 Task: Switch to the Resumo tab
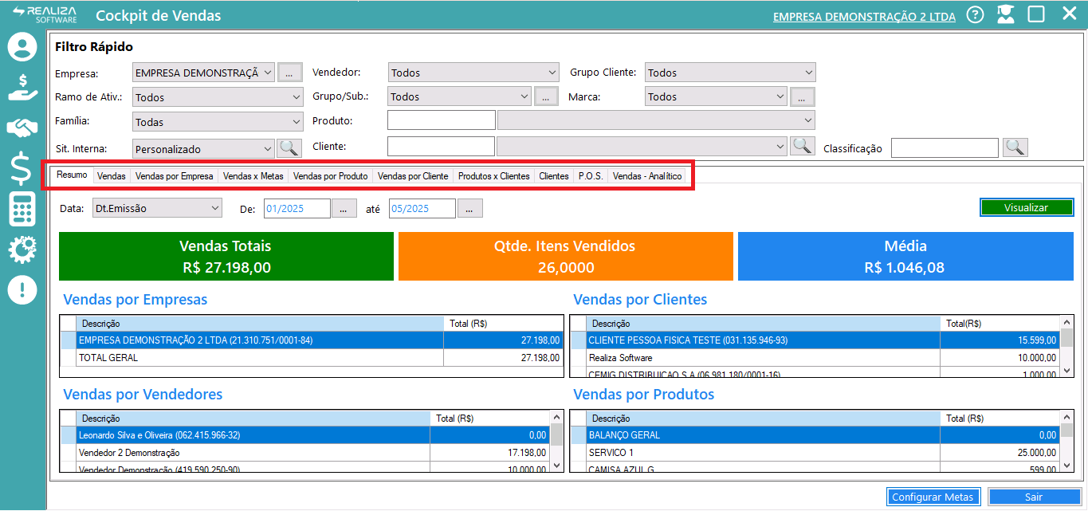[x=72, y=175]
